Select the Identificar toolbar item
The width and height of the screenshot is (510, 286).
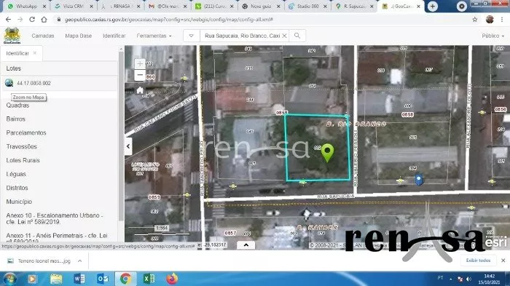114,36
